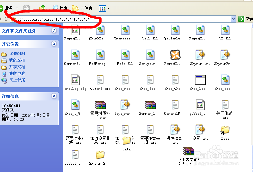The image size is (253, 172).
Task: Select the 重要注意事项.txt file
Action: (150, 134)
